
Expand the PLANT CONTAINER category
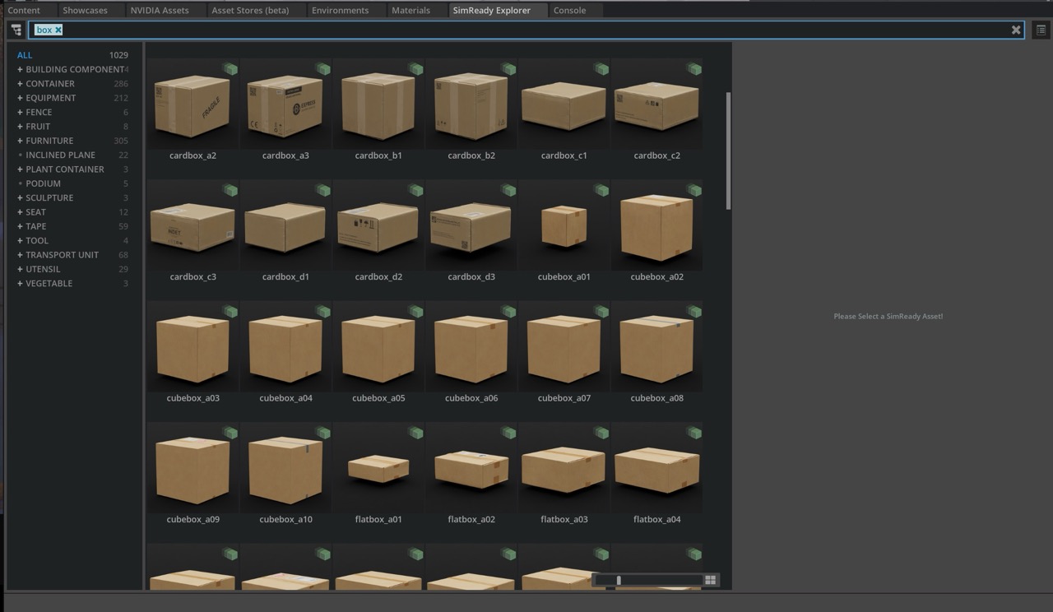20,169
